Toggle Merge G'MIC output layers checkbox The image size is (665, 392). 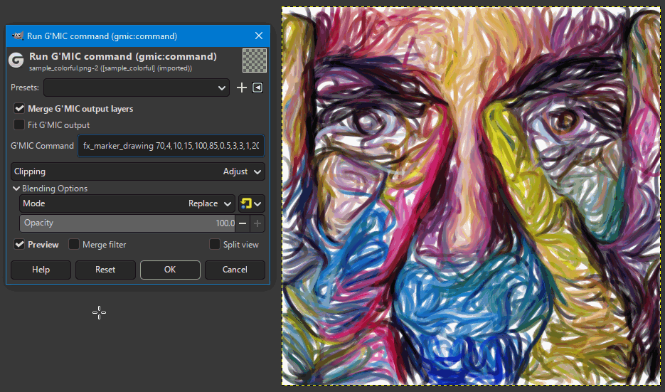click(x=19, y=109)
